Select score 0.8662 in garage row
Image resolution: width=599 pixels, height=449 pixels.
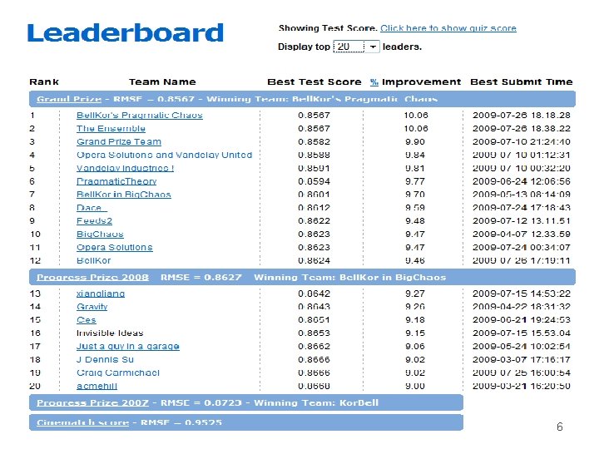coord(314,346)
